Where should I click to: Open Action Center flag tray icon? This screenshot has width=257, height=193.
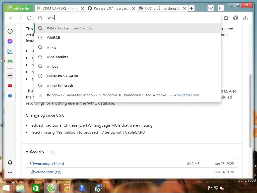(210, 188)
